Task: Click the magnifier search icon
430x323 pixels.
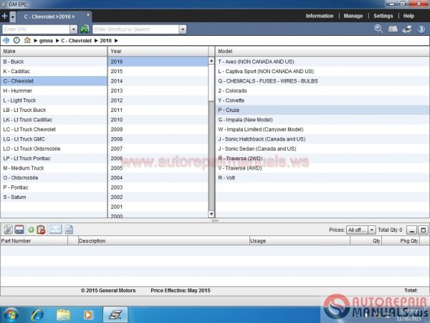Action: tap(378, 29)
